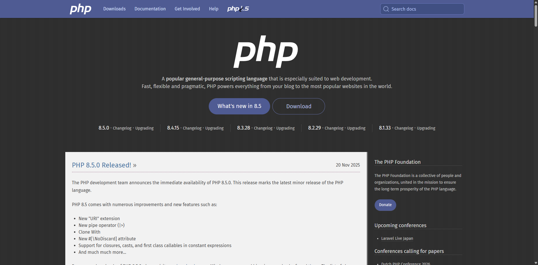This screenshot has width=538, height=265.
Task: Open the Downloads menu item
Action: (114, 9)
